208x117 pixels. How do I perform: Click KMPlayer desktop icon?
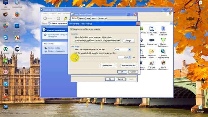tap(6, 109)
